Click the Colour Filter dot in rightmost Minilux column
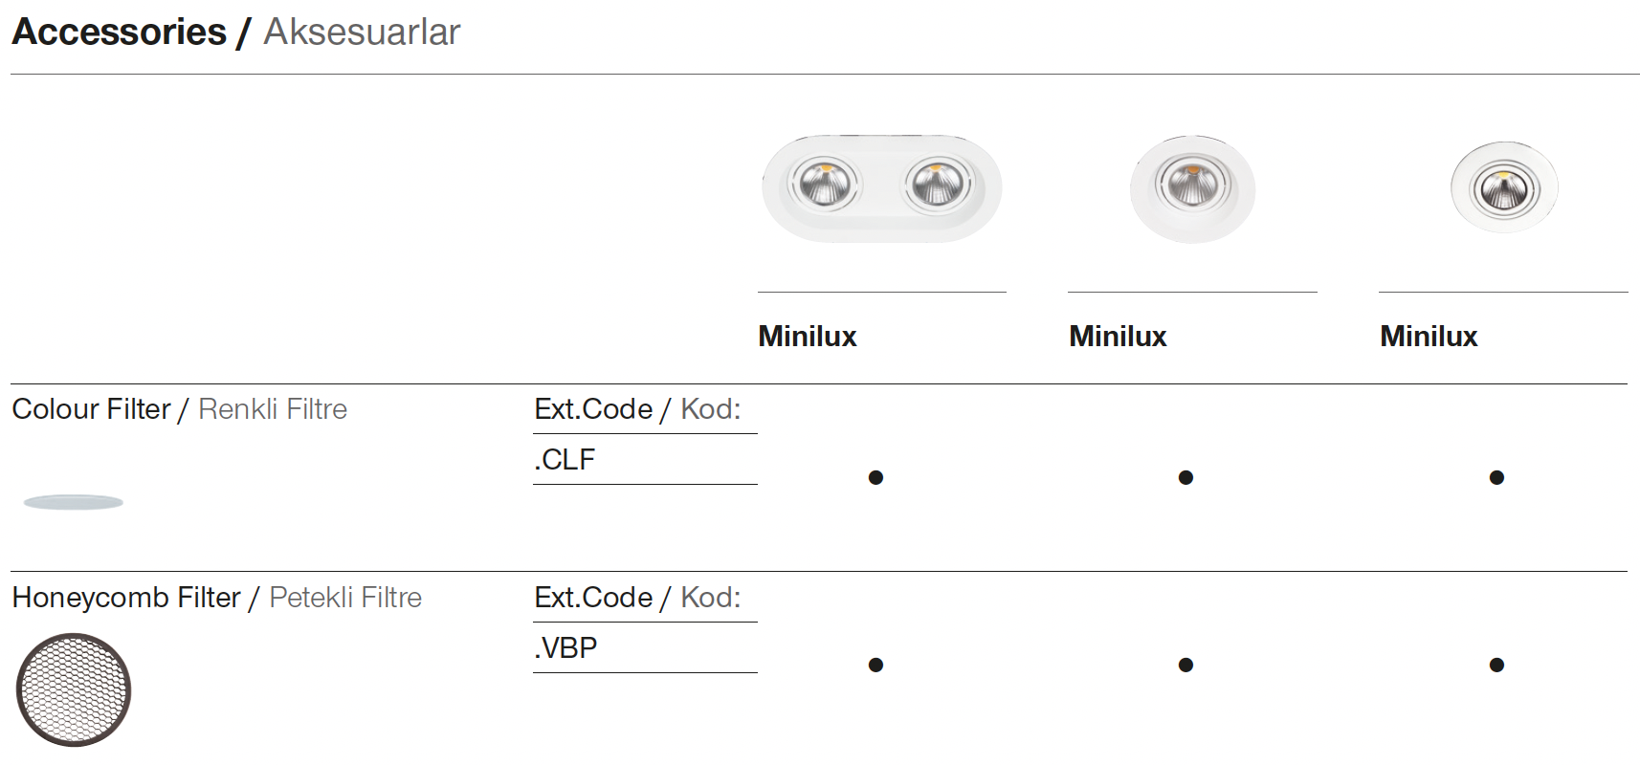Viewport: 1640px width, 765px height. tap(1496, 477)
